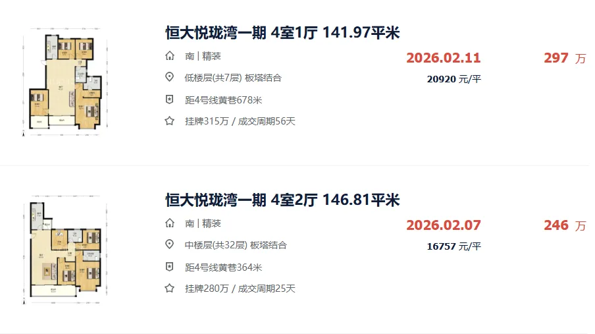
Task: Click the 297 万 sold price
Action: pos(565,58)
